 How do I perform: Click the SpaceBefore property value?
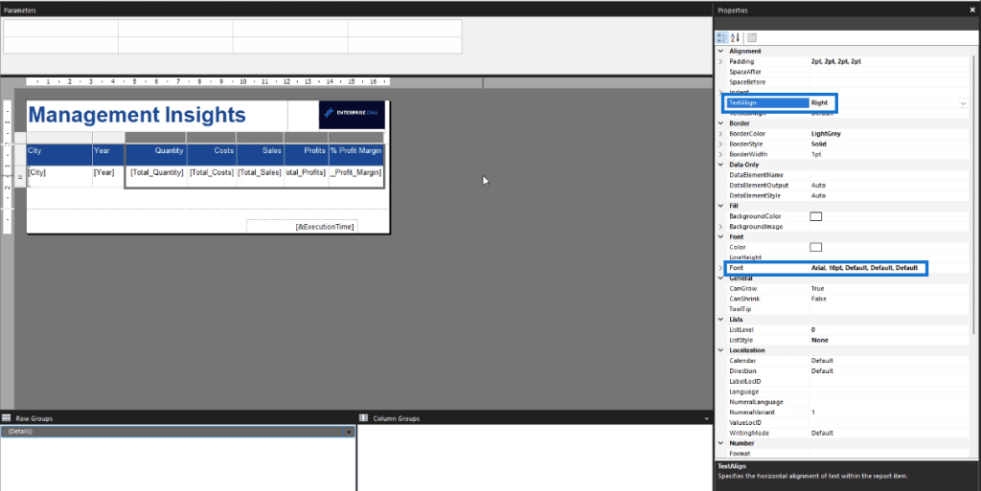pyautogui.click(x=888, y=82)
